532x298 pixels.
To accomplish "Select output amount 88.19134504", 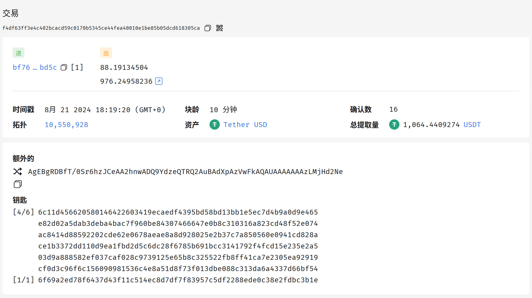I will (x=124, y=68).
